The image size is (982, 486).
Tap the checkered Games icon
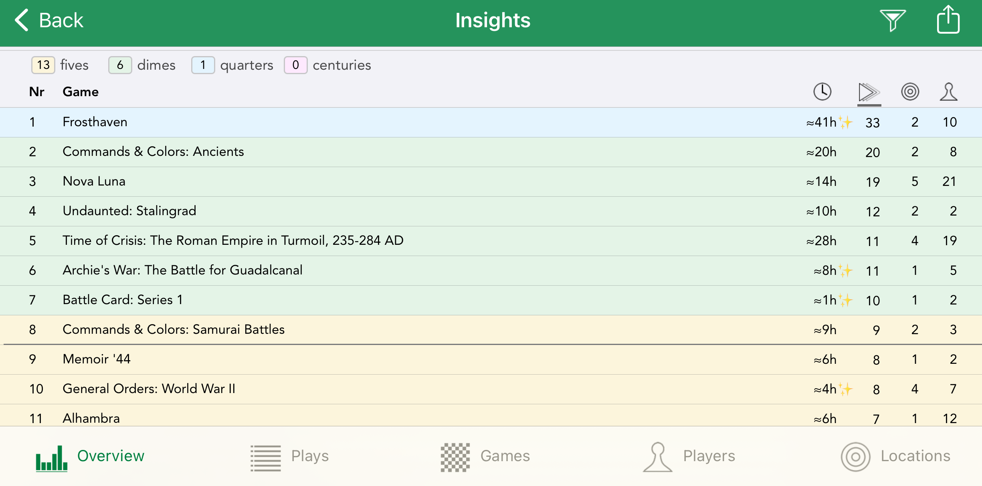[x=455, y=457]
